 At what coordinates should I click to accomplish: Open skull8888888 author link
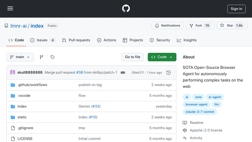point(30,73)
